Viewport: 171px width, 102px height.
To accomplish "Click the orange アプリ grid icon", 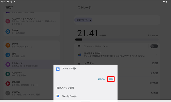I will click(8, 45).
